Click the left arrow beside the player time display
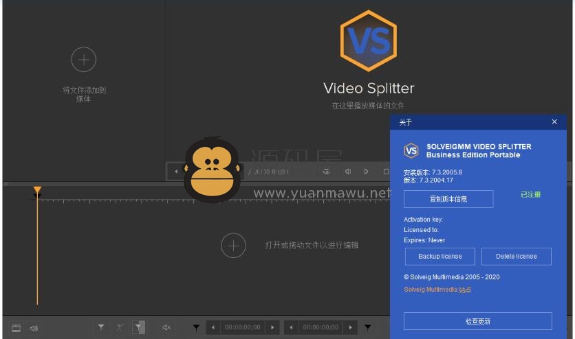The image size is (575, 339). [176, 171]
